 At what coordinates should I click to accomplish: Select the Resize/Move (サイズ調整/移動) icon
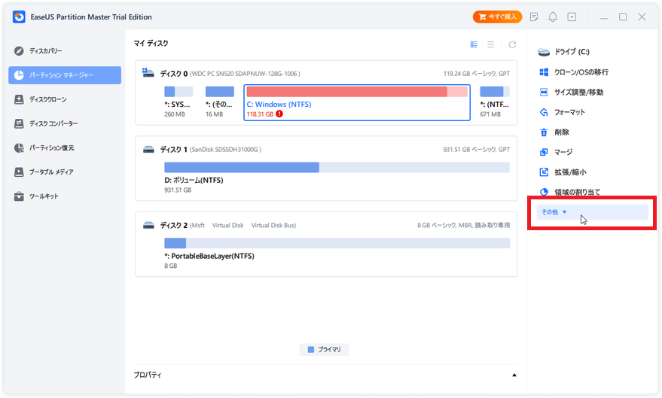[544, 92]
